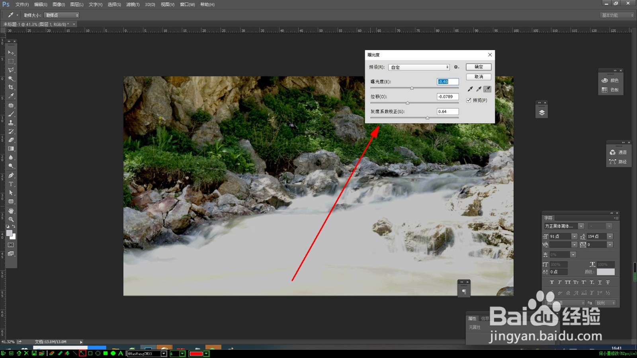Toggle Quick Mask mode
The image size is (637, 358).
tap(11, 245)
